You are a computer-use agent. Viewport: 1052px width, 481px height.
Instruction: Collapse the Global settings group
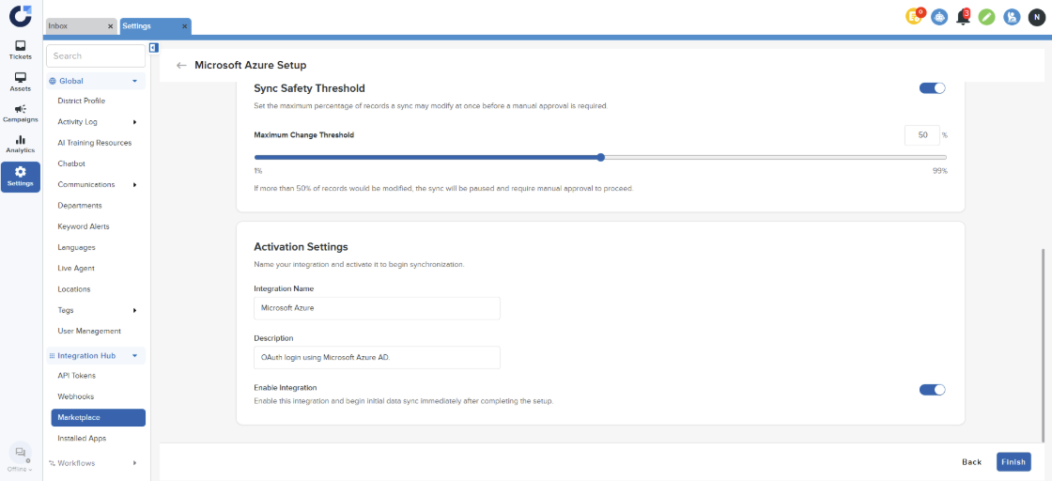(x=134, y=82)
